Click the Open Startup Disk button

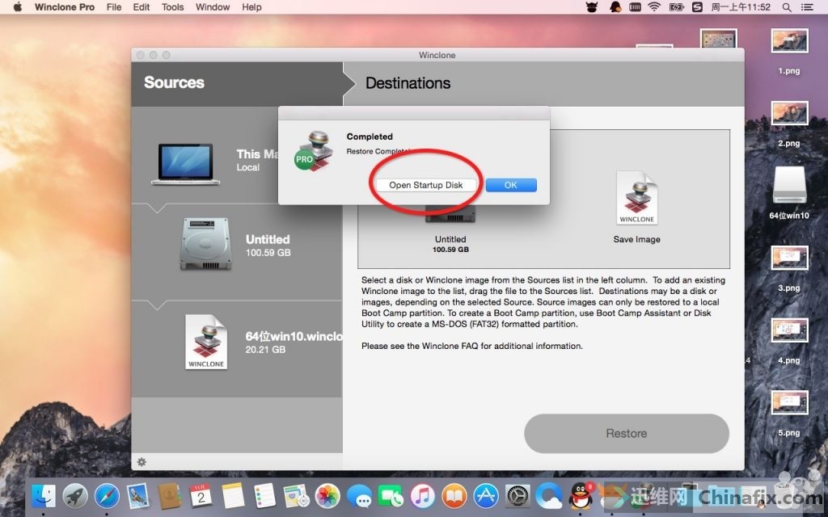(x=425, y=185)
